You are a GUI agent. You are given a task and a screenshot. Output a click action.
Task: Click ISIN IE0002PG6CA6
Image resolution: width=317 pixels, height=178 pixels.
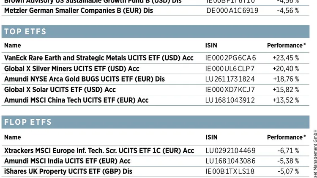click(x=230, y=58)
